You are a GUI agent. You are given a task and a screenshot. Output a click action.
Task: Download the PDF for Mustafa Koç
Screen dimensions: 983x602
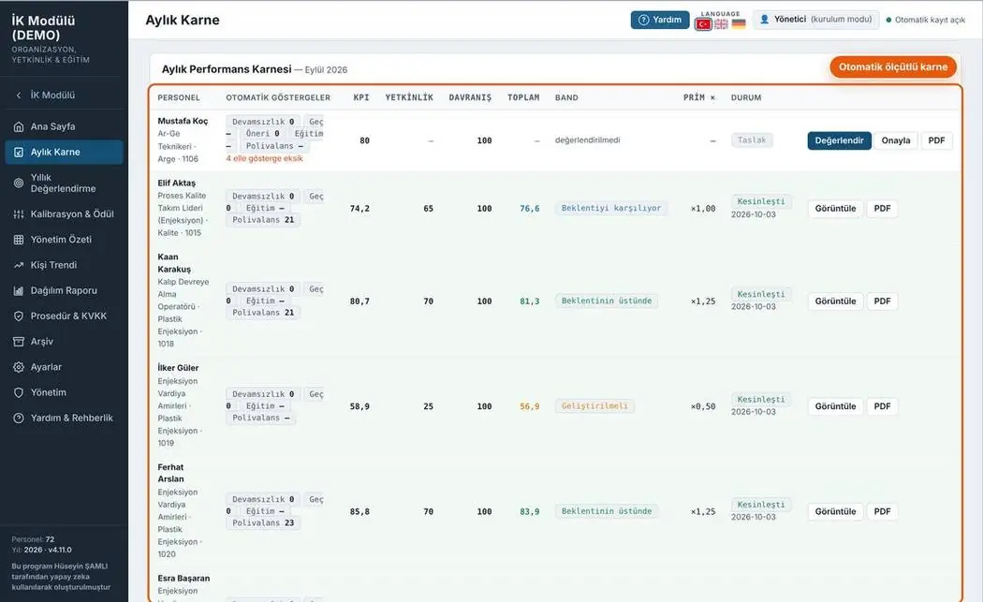pos(936,140)
